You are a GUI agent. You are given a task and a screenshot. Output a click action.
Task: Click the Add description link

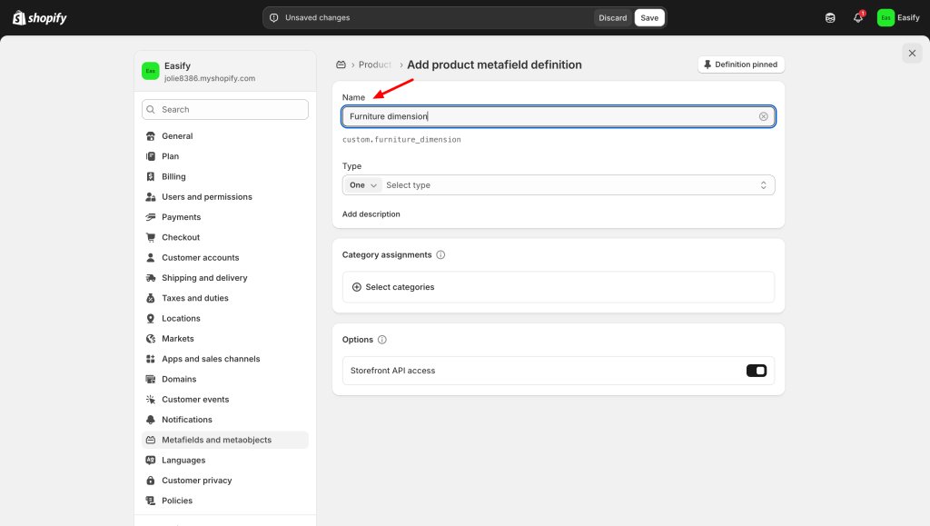pos(371,214)
